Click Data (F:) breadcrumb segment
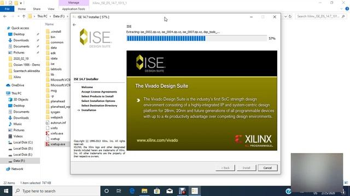The height and width of the screenshot is (196, 350). click(59, 16)
